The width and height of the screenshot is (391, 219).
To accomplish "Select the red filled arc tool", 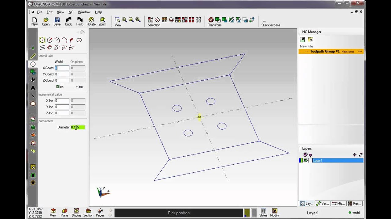I will (71, 40).
